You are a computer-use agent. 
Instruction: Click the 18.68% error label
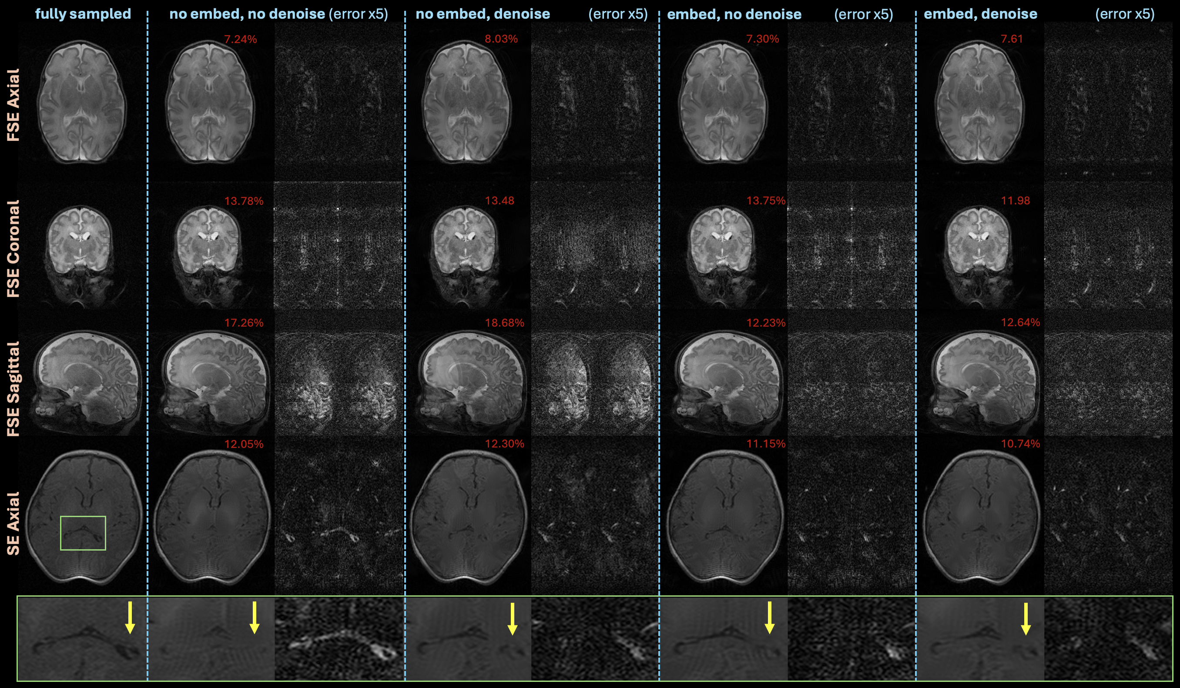(504, 323)
